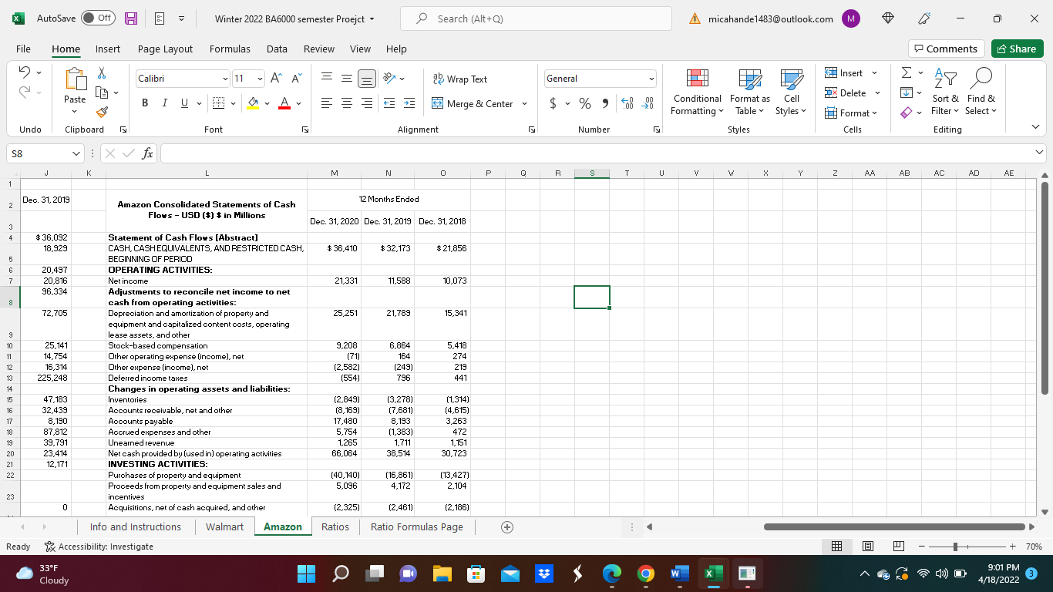
Task: Open Conditional Formatting in the Styles group
Action: pyautogui.click(x=696, y=92)
